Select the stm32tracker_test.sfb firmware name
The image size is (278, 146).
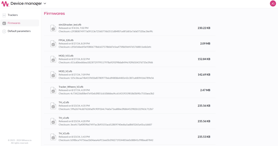click(70, 25)
